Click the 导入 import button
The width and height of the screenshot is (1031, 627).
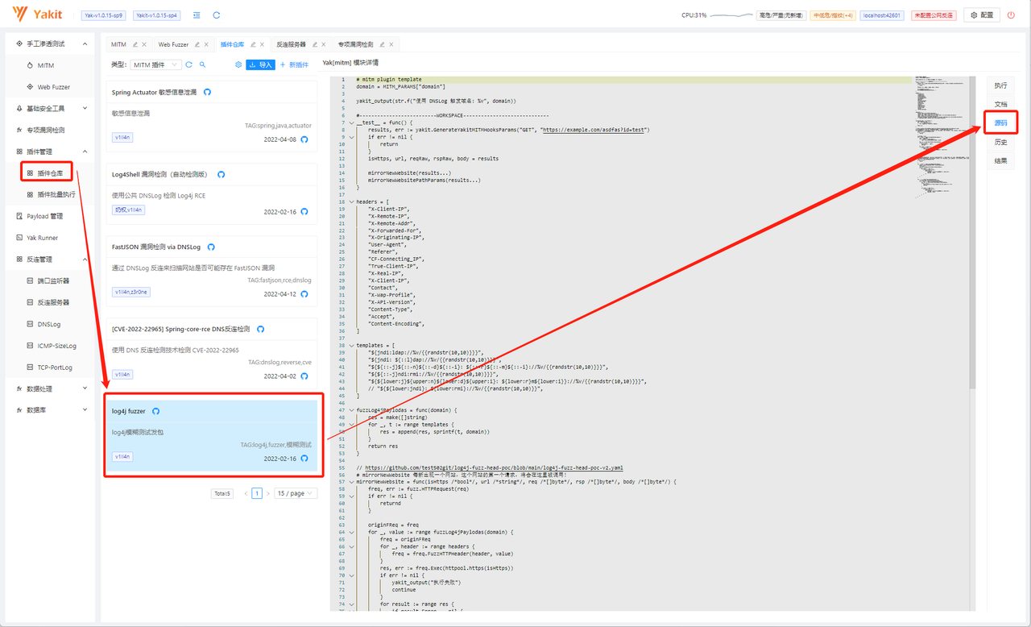260,64
